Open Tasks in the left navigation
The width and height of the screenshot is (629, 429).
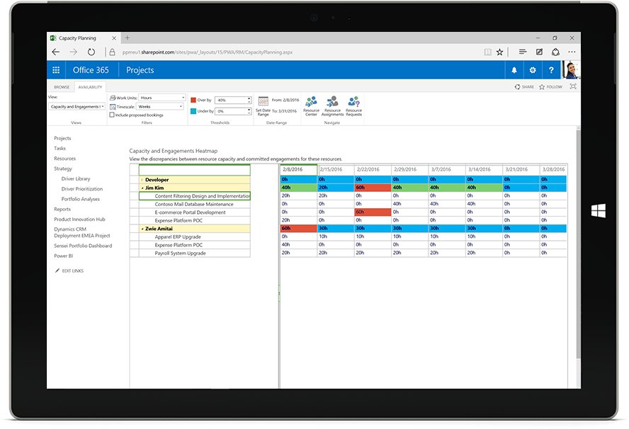[59, 149]
